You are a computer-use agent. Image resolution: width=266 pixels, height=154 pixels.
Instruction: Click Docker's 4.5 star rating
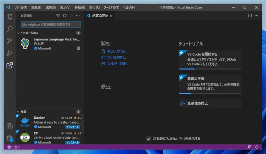[x=77, y=118]
